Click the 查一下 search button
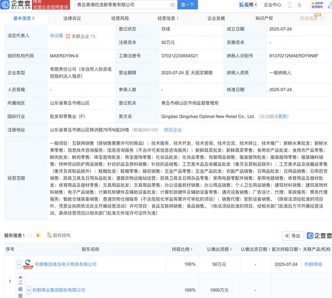The height and width of the screenshot is (298, 332). click(187, 4)
